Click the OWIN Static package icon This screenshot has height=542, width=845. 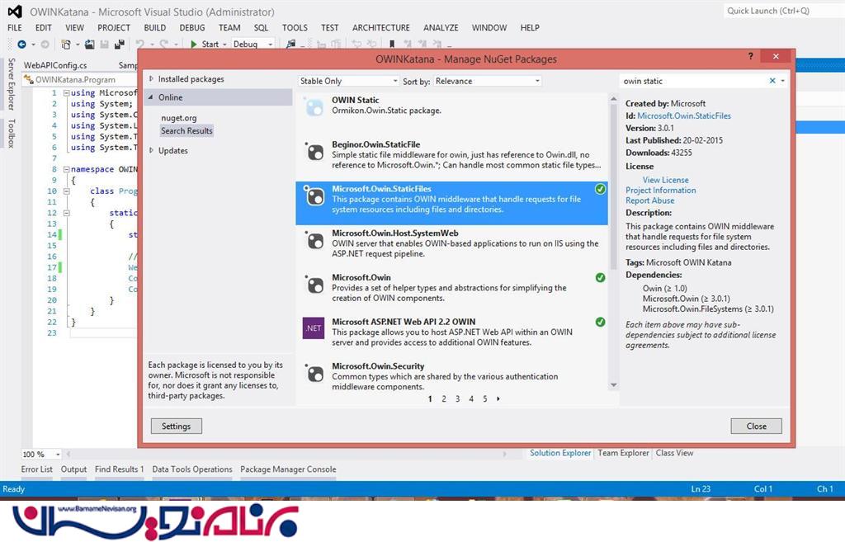(x=314, y=106)
